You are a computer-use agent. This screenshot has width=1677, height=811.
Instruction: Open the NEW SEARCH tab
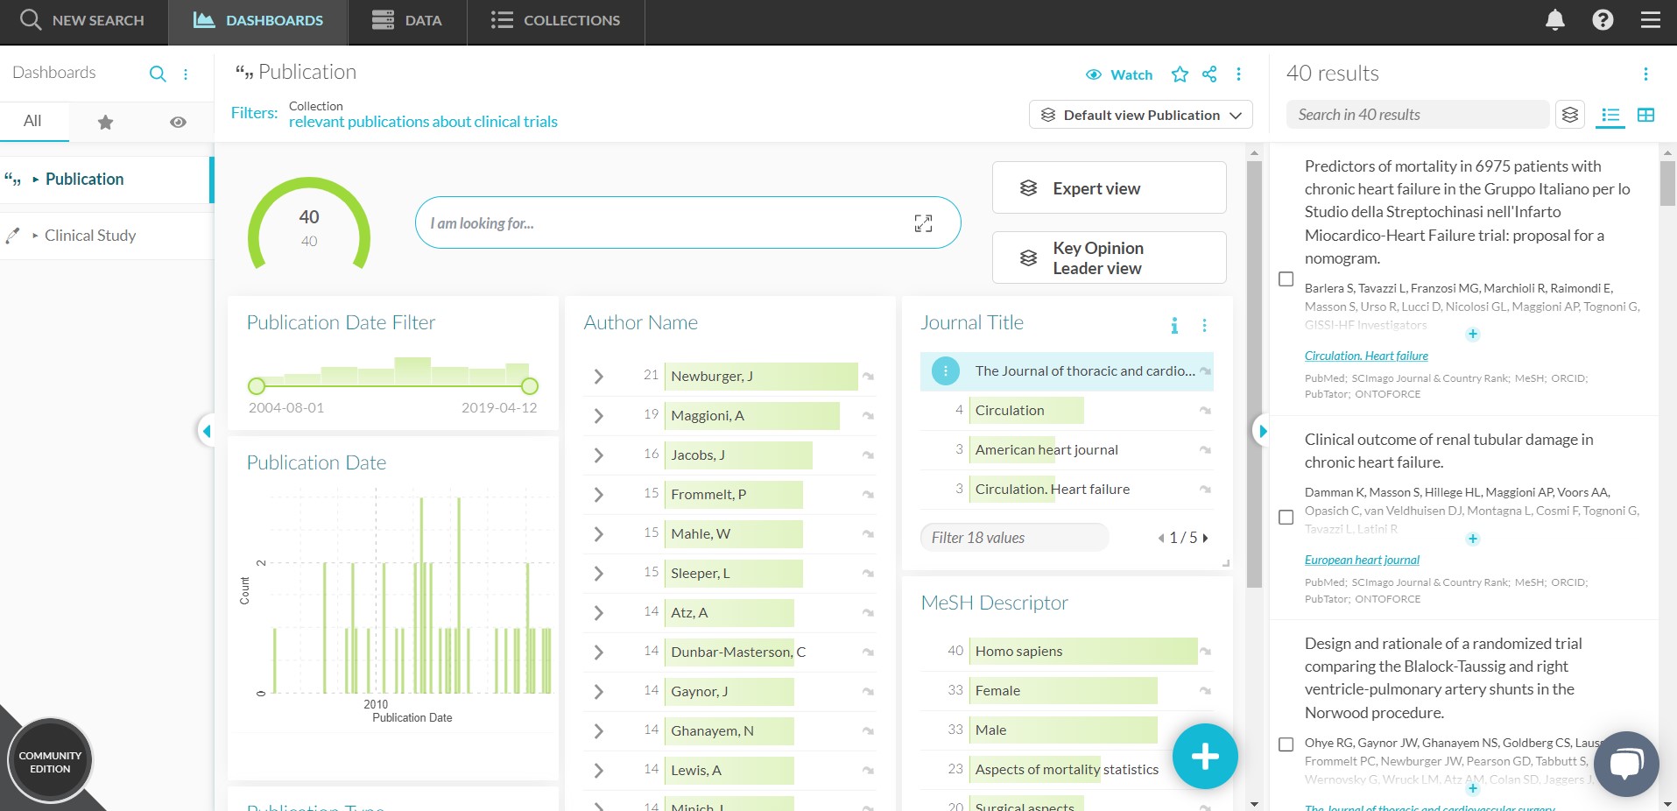pyautogui.click(x=83, y=20)
